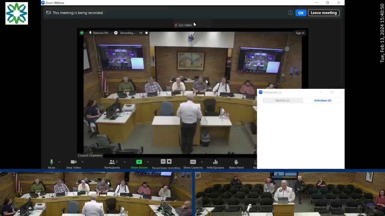Image resolution: width=385 pixels, height=216 pixels.
Task: Expand caption options arrow beside Show Captions
Action: coord(202,162)
